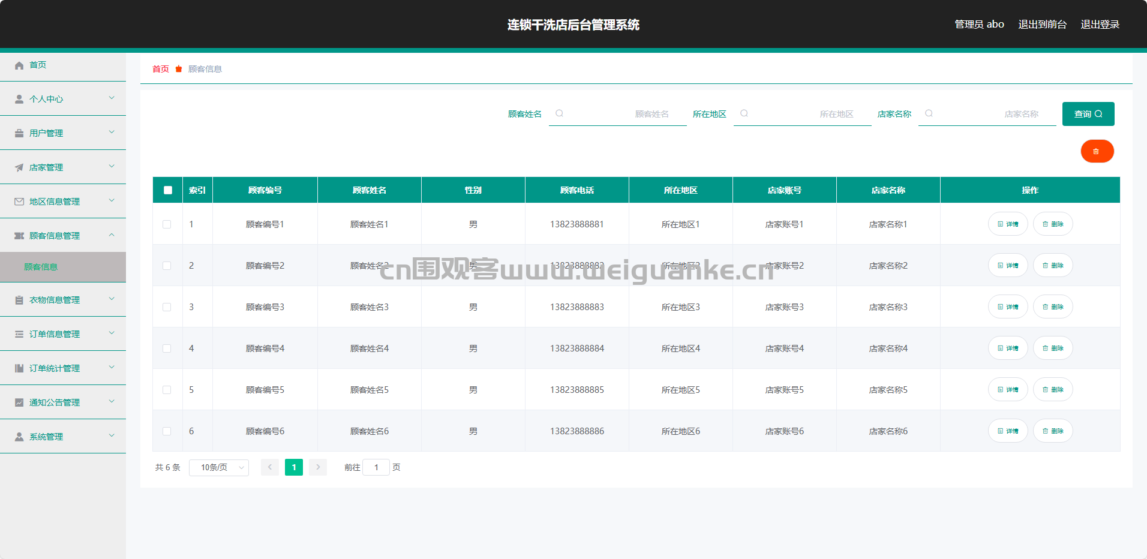Click the 顾客姓名 search input
The height and width of the screenshot is (559, 1147).
point(618,114)
